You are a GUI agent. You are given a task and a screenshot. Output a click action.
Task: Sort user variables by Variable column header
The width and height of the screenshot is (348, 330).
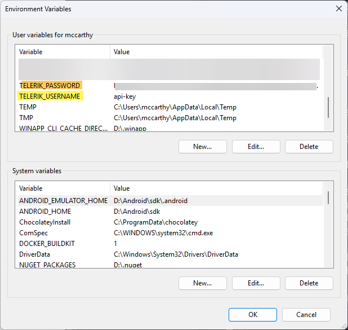coord(62,52)
